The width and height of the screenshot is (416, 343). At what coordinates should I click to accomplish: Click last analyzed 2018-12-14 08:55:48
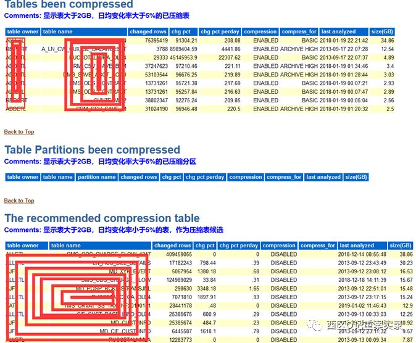362,254
